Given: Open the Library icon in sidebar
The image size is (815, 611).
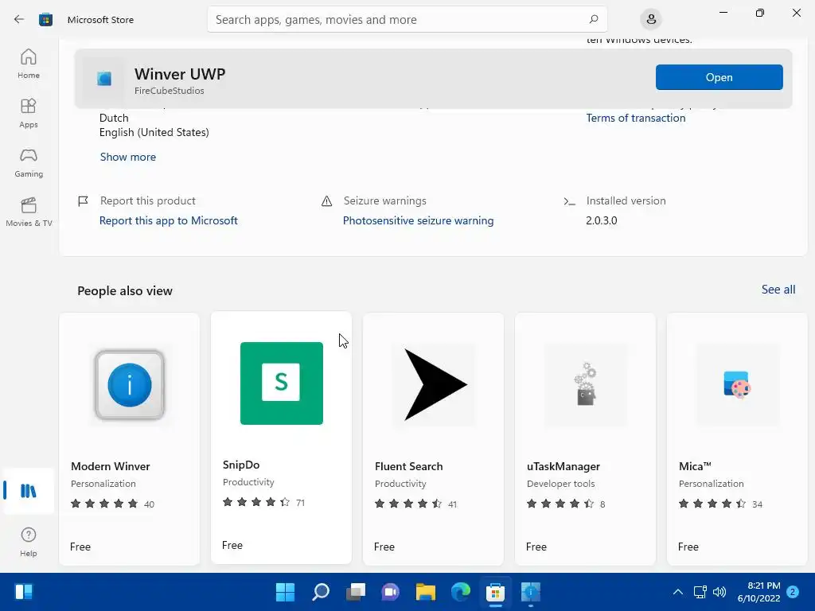Looking at the screenshot, I should tap(29, 491).
